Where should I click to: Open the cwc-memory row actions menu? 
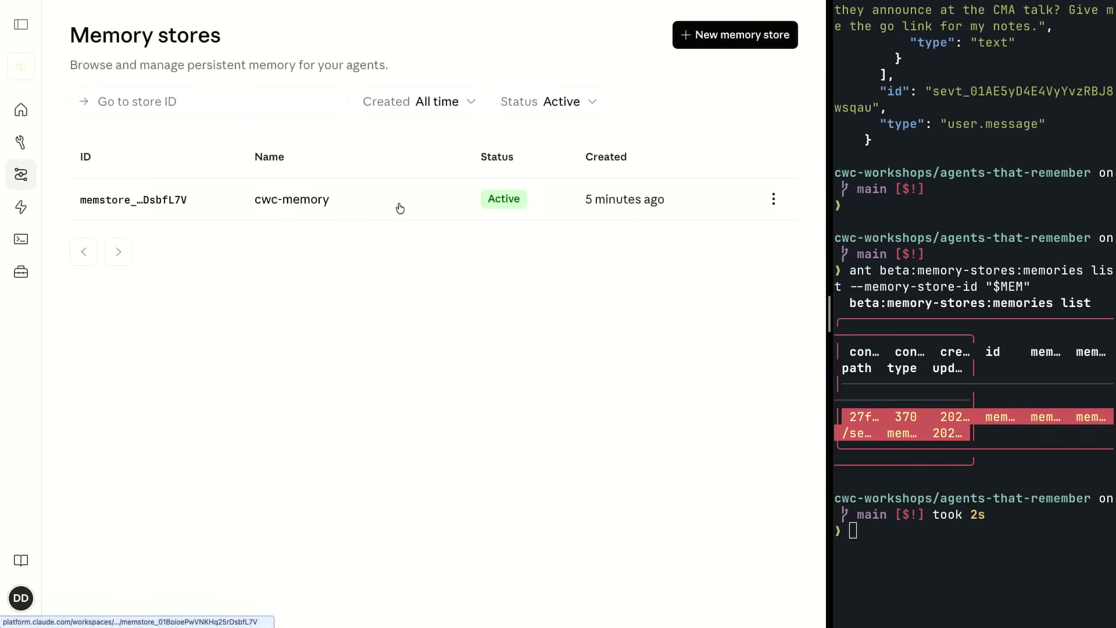(x=773, y=199)
